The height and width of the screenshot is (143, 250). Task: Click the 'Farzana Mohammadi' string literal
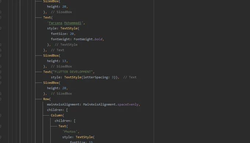(x=65, y=23)
